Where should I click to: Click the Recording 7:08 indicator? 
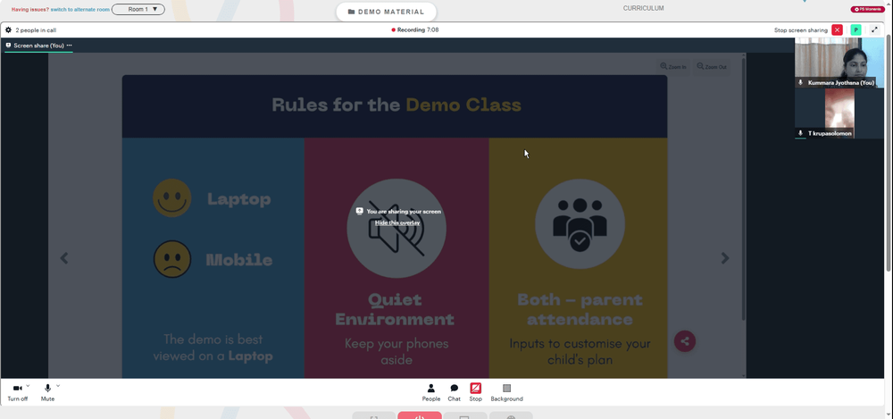point(415,29)
